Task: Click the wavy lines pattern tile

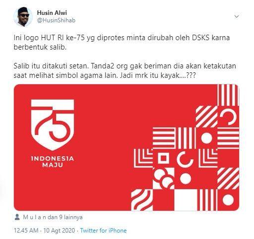Action: 142,200
